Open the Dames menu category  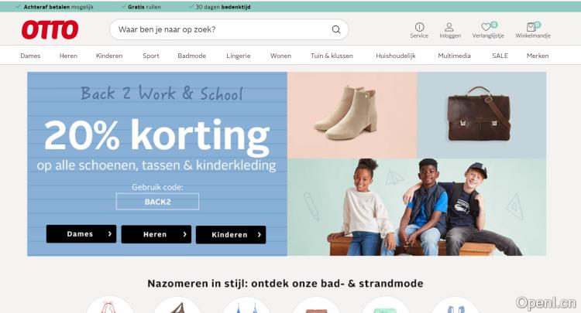(x=30, y=56)
